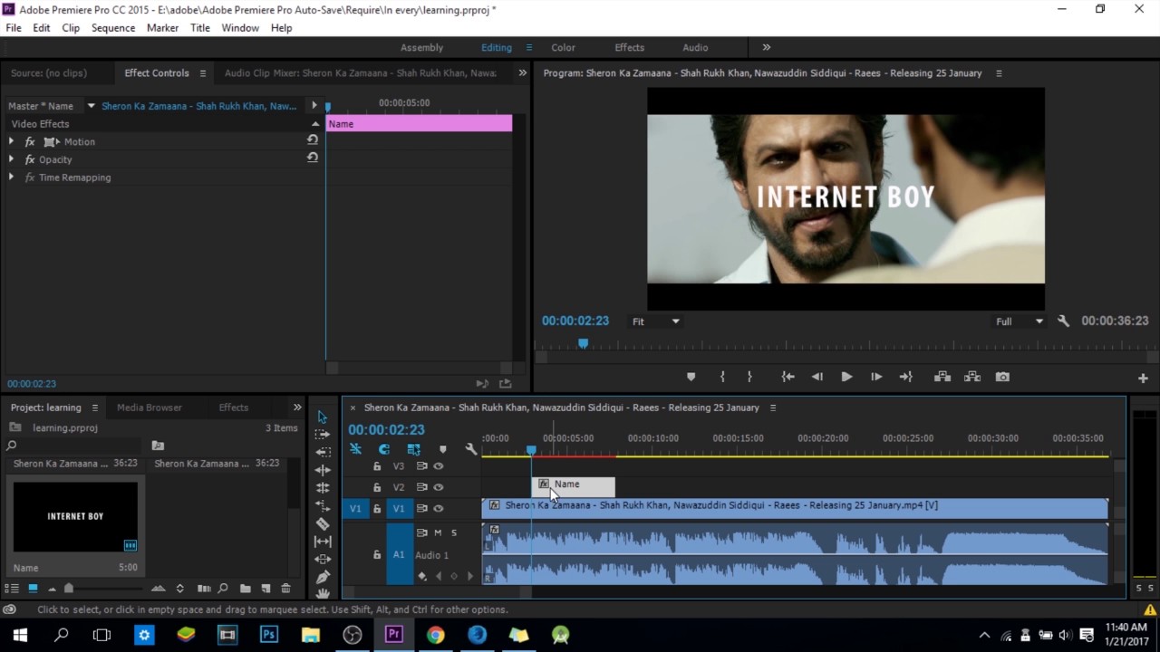
Task: Open the button editor plus icon
Action: 1143,378
